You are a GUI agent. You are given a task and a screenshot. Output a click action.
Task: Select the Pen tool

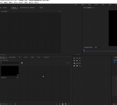(74, 66)
